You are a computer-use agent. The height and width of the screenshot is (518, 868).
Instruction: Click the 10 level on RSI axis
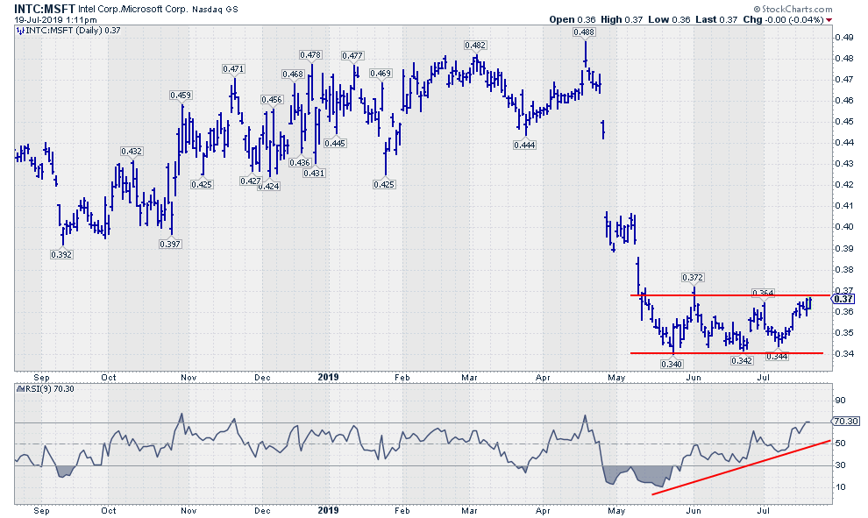[x=840, y=487]
